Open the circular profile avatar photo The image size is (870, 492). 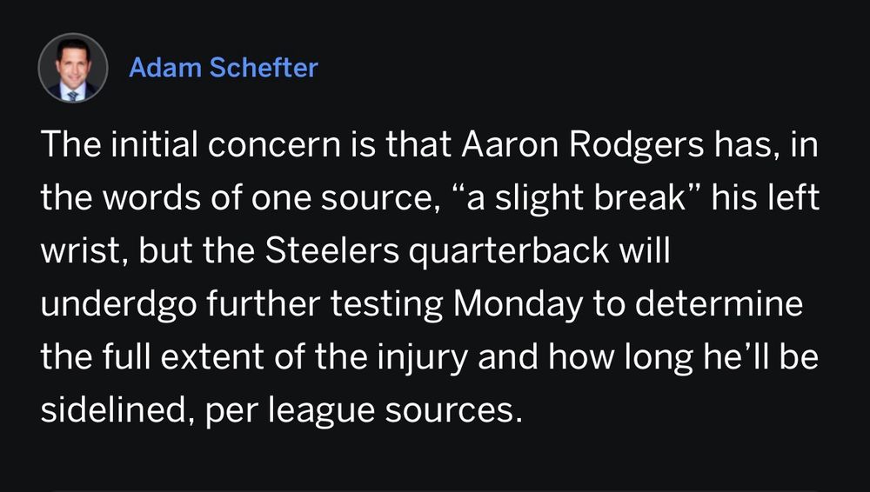click(73, 68)
